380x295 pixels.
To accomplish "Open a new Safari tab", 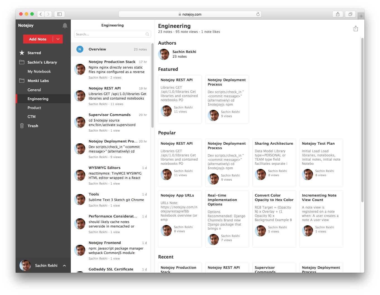I will click(361, 16).
